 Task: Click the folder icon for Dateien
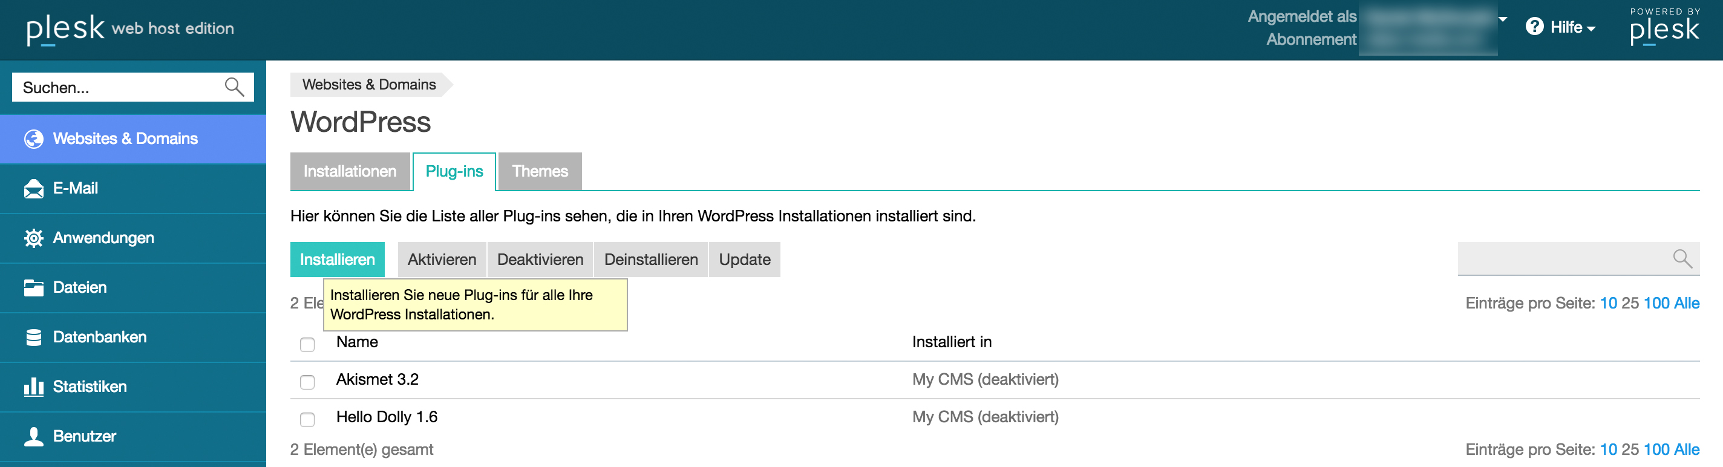pyautogui.click(x=33, y=288)
